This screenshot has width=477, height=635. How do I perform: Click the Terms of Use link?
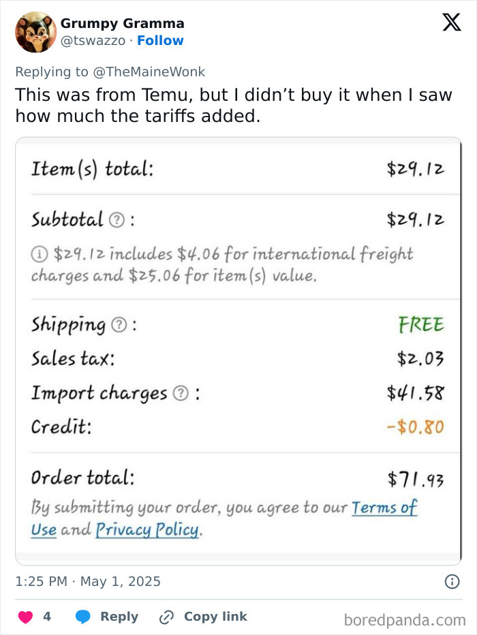[384, 508]
